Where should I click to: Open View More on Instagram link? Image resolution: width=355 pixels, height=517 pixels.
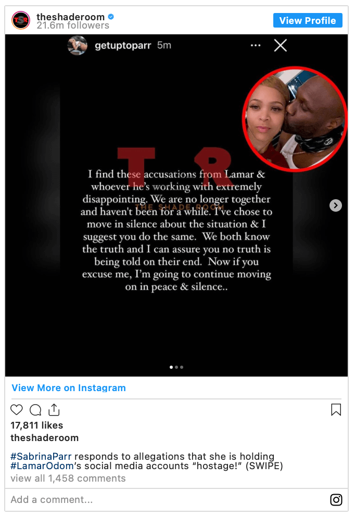(x=69, y=388)
